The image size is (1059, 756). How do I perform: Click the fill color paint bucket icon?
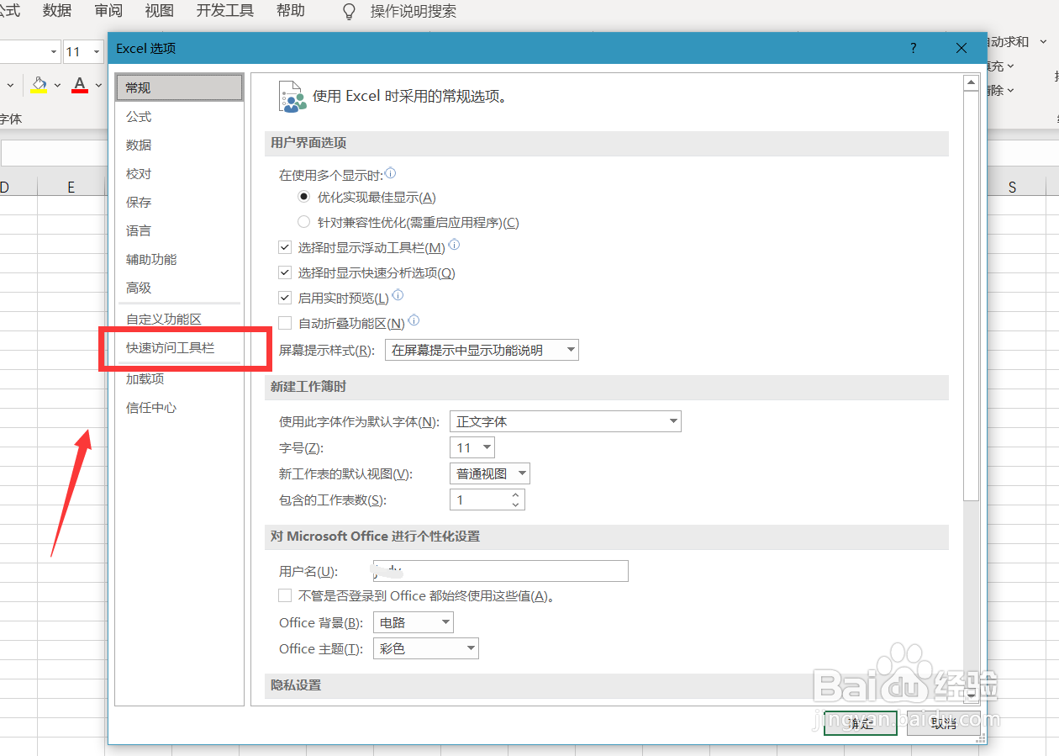pos(39,84)
